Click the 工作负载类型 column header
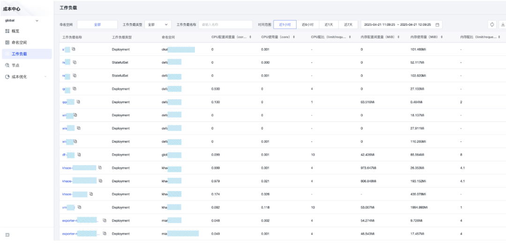Image resolution: width=506 pixels, height=244 pixels. pyautogui.click(x=122, y=37)
